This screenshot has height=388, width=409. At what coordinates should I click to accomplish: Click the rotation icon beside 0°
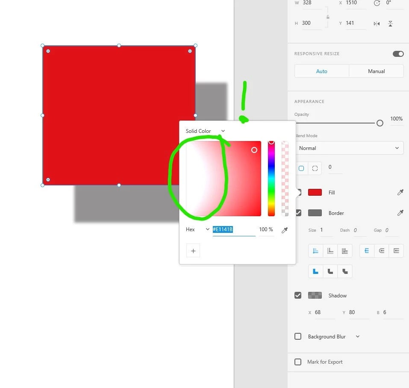pyautogui.click(x=377, y=3)
